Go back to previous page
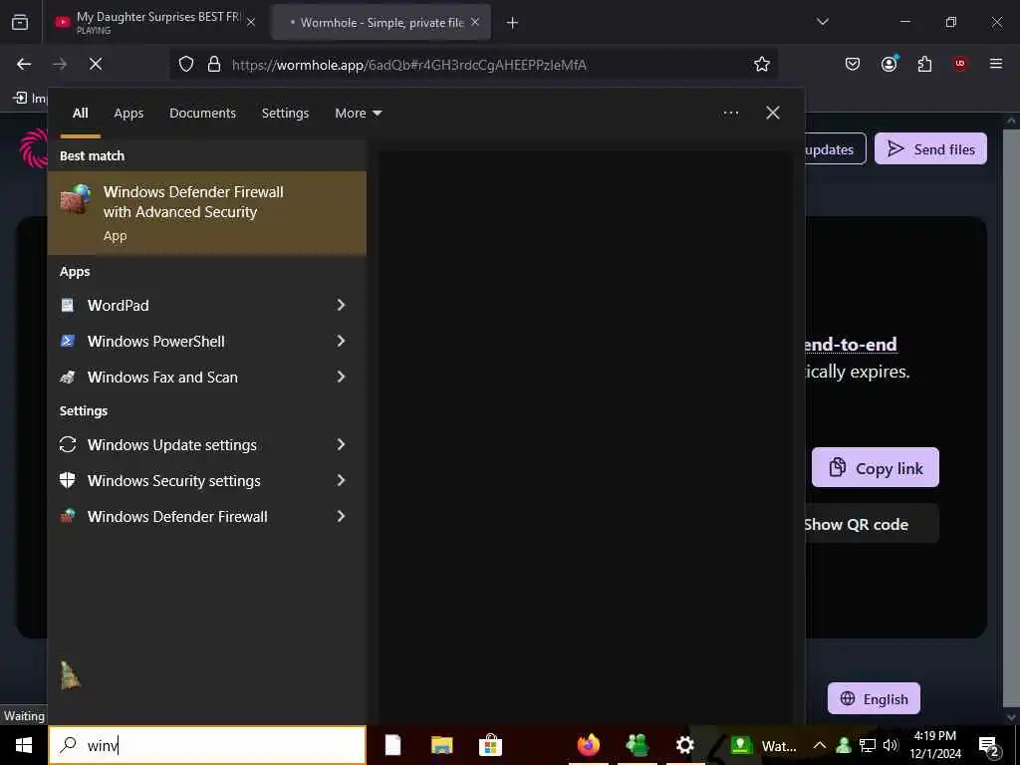Image resolution: width=1020 pixels, height=765 pixels. (x=24, y=64)
